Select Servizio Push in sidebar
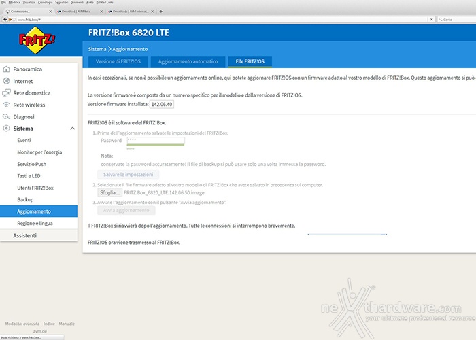Viewport: 476px width, 340px height. 31,164
